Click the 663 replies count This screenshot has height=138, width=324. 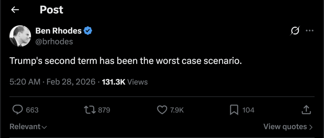tap(32, 110)
